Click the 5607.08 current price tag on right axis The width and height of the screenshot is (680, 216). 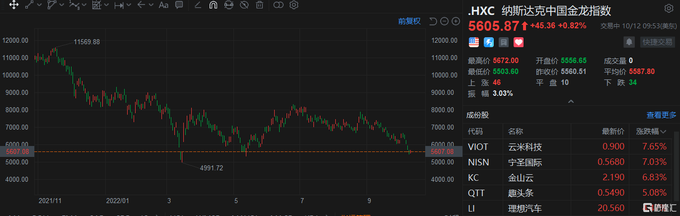click(444, 151)
